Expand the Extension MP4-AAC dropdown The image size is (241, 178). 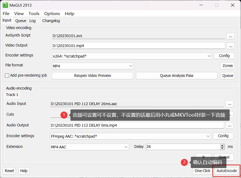[126, 147]
